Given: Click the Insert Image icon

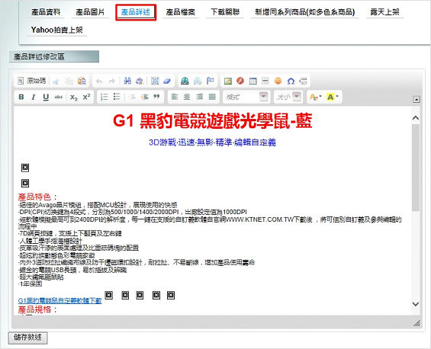Looking at the screenshot, I should [228, 81].
